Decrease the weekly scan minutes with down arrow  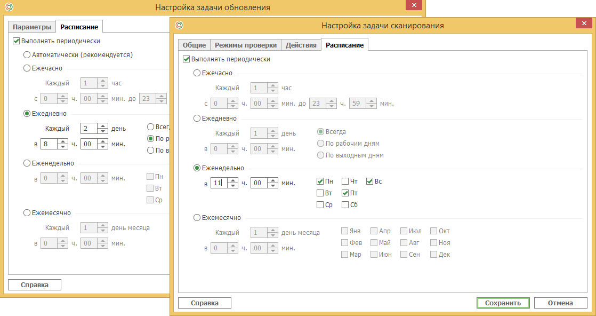[x=272, y=186]
